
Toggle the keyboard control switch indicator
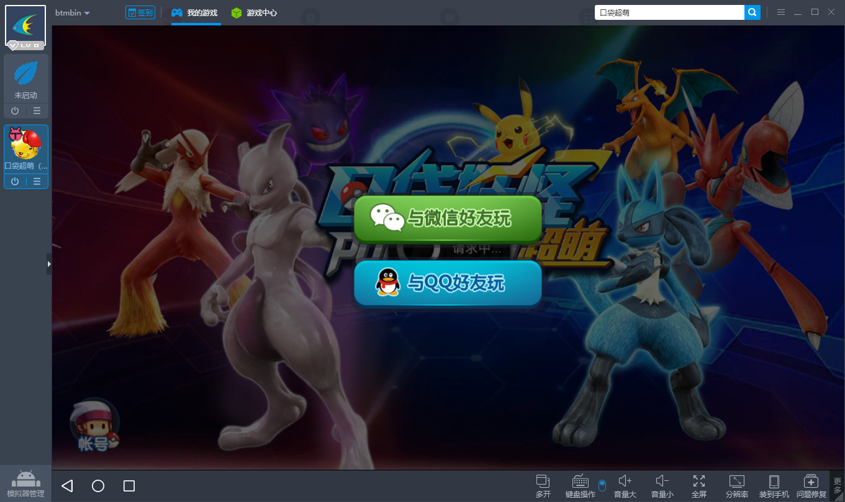coord(602,485)
